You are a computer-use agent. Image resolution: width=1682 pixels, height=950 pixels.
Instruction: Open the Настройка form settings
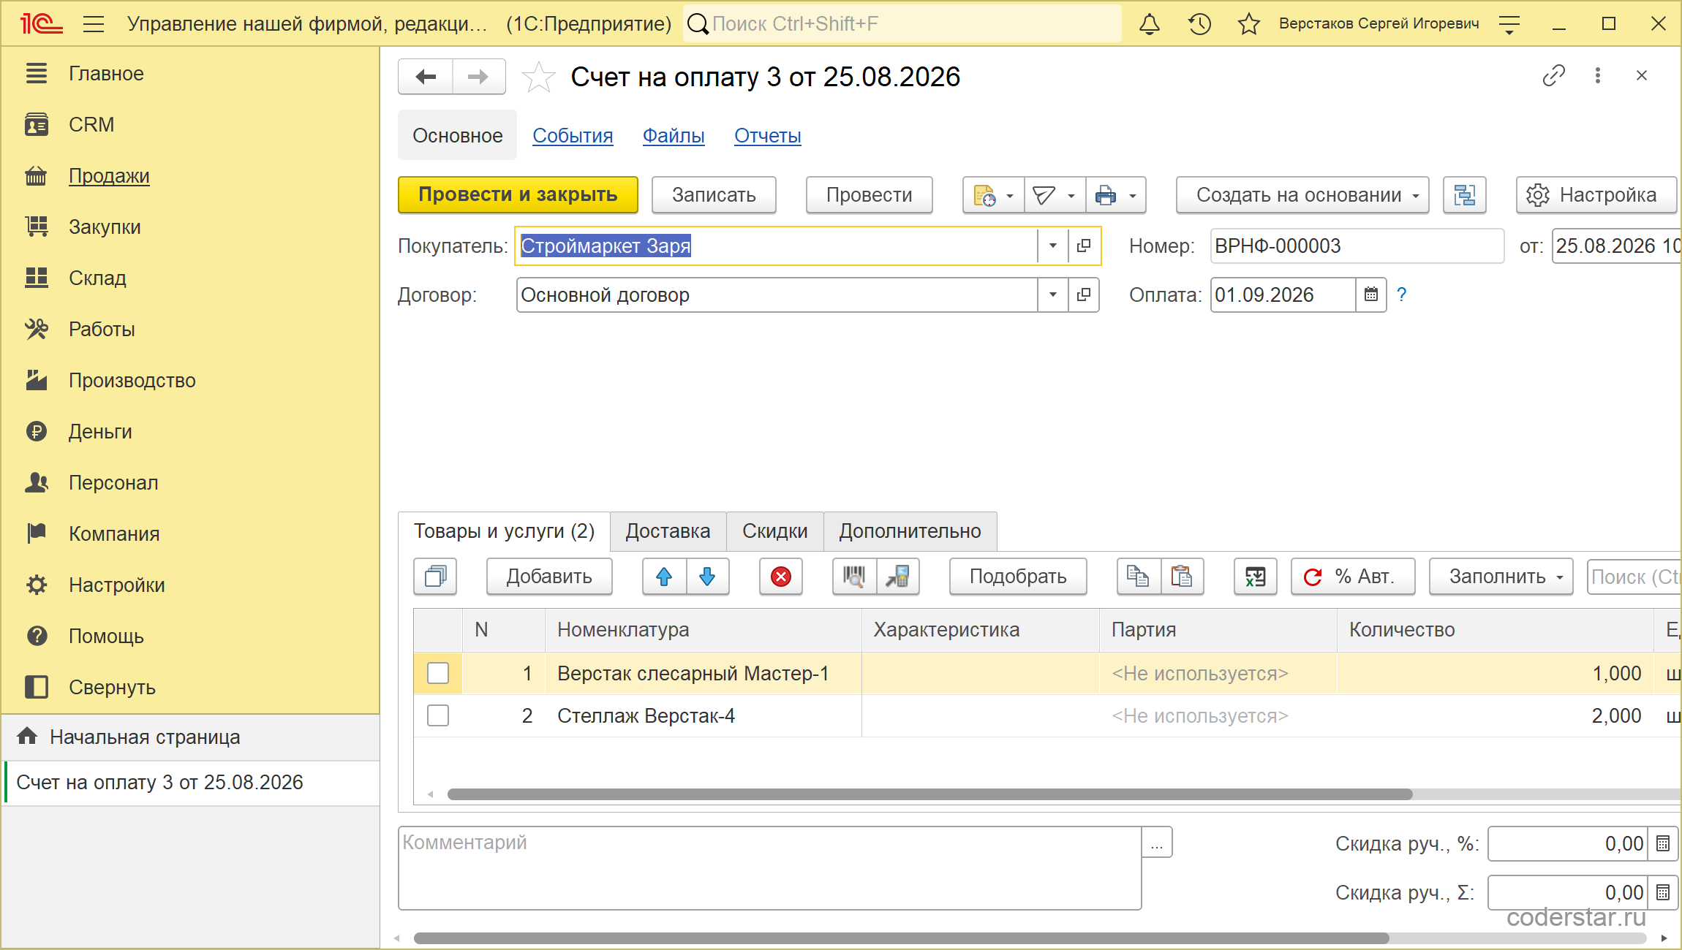pyautogui.click(x=1596, y=195)
